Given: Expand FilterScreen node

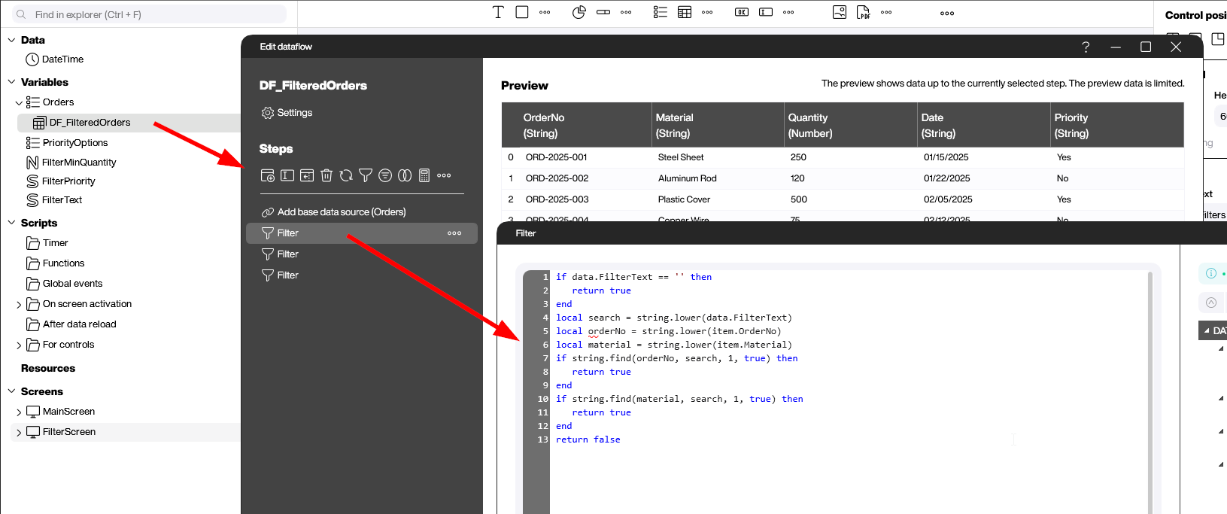Looking at the screenshot, I should point(19,432).
